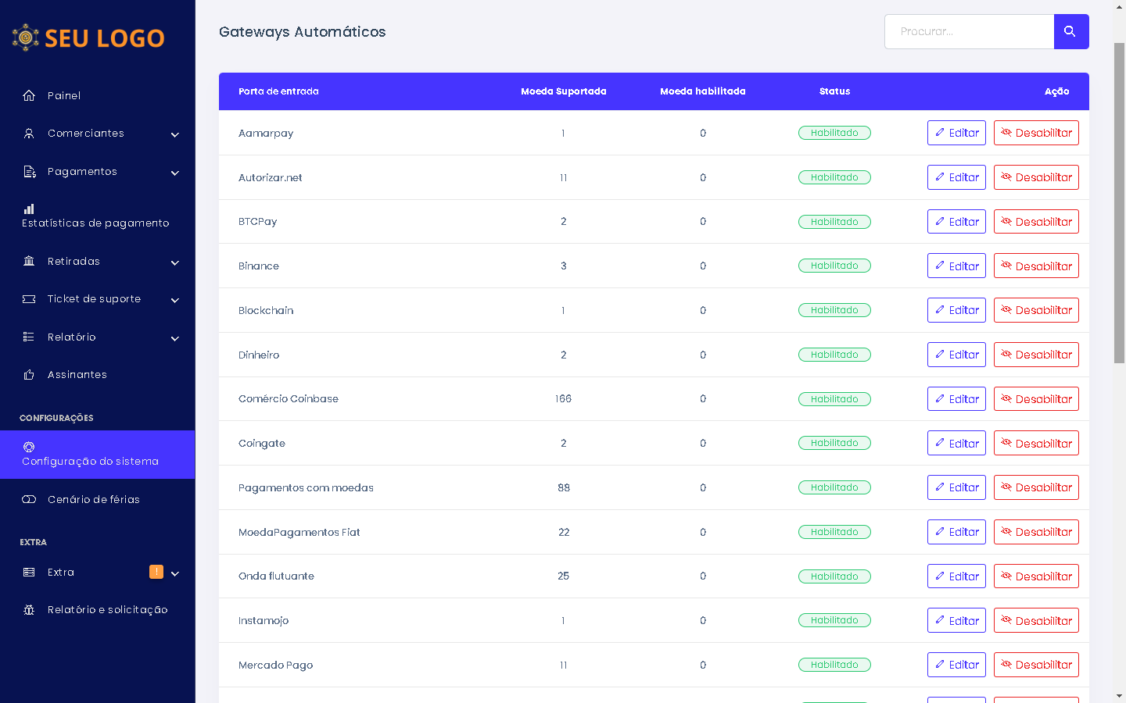Click the Assinantes thumbs-up icon
The height and width of the screenshot is (703, 1126).
pyautogui.click(x=29, y=375)
